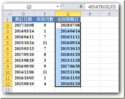125x99 pixels.
Task: Select row 12 header
Action: pyautogui.click(x=8, y=84)
